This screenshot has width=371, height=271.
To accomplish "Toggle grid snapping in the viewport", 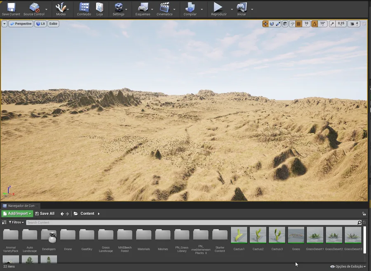I will tap(299, 24).
